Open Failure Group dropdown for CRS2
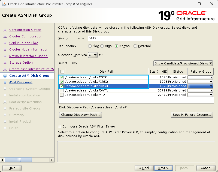The image size is (218, 172). pyautogui.click(x=200, y=82)
